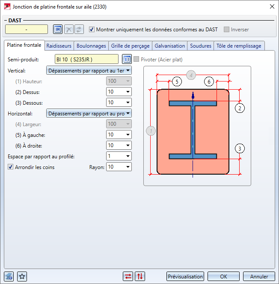279x284 pixels.
Task: Click greyed circled number 4 in the diagram
Action: pyautogui.click(x=191, y=75)
